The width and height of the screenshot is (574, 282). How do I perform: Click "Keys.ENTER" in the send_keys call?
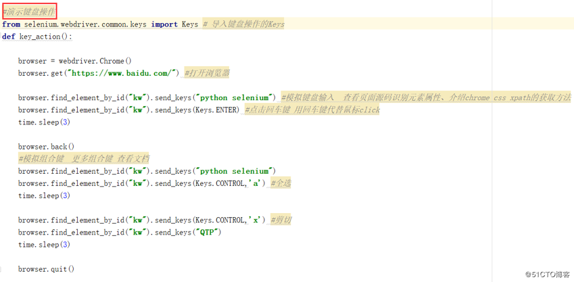click(216, 110)
